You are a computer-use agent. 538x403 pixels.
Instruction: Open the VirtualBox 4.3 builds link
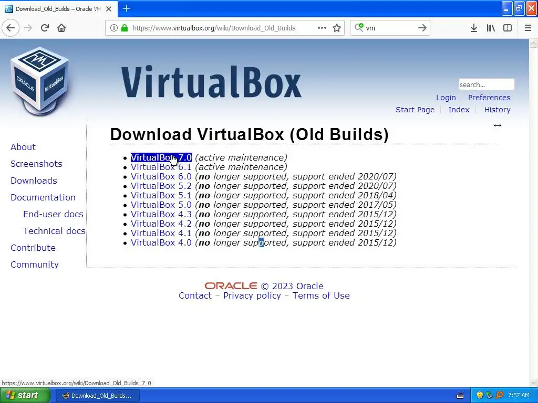click(161, 214)
